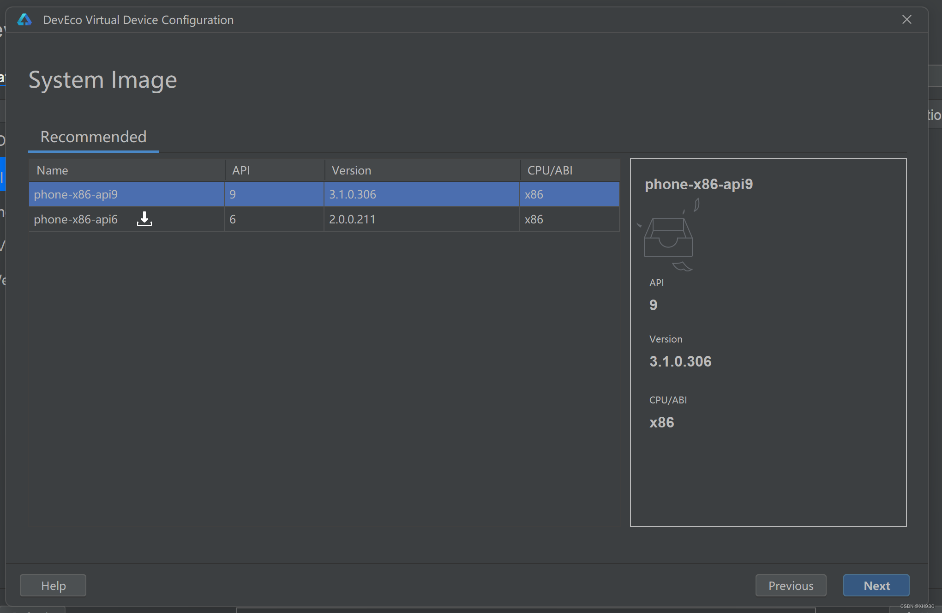Click the DevEco Studio logo icon

[x=24, y=20]
